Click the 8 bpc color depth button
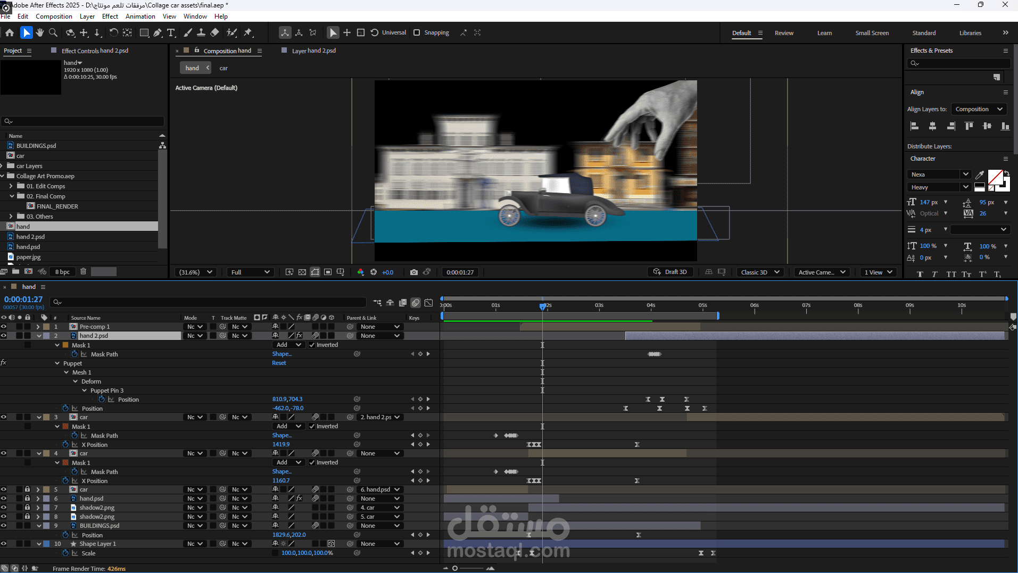 pos(62,272)
